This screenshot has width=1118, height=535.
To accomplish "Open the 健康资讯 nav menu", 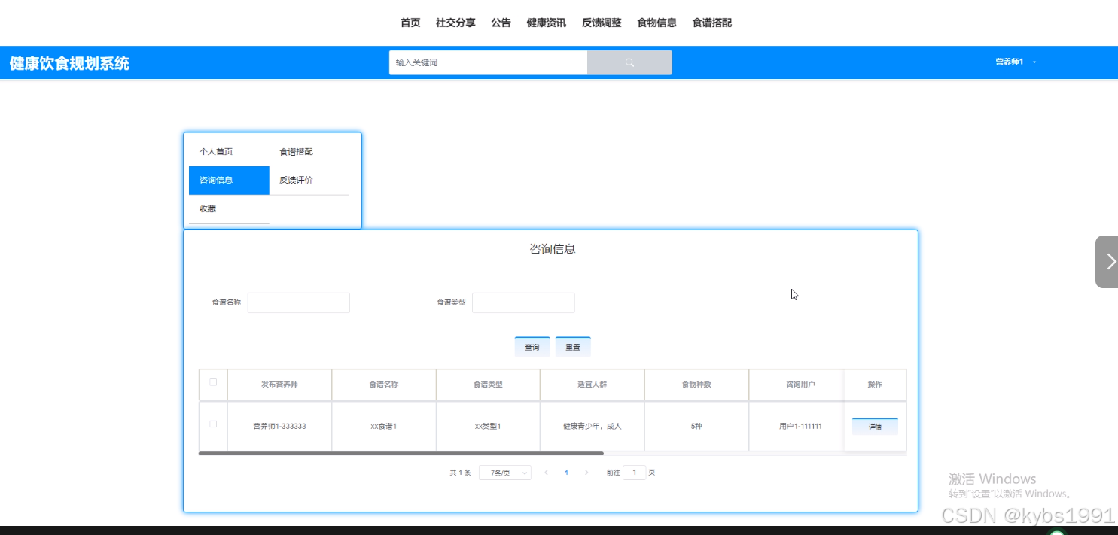I will pyautogui.click(x=547, y=23).
